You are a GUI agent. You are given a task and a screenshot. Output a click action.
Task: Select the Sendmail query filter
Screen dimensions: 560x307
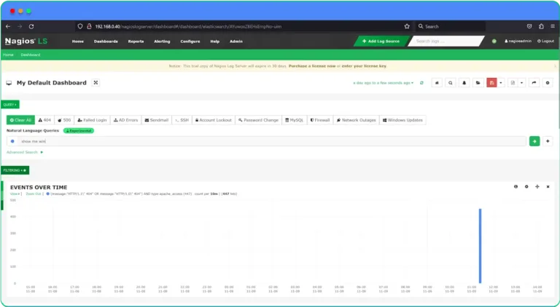pos(157,120)
